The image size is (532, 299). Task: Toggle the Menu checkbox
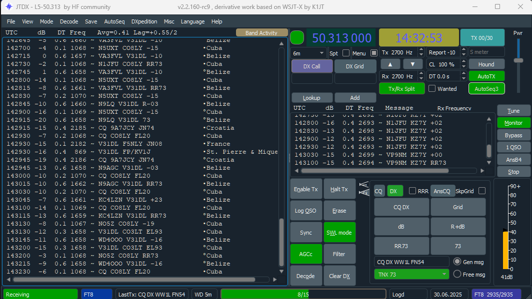(x=374, y=53)
